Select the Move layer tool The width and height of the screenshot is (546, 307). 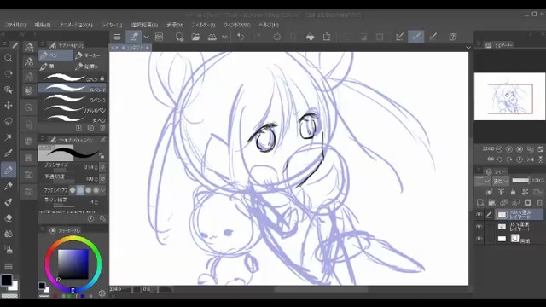click(x=9, y=106)
